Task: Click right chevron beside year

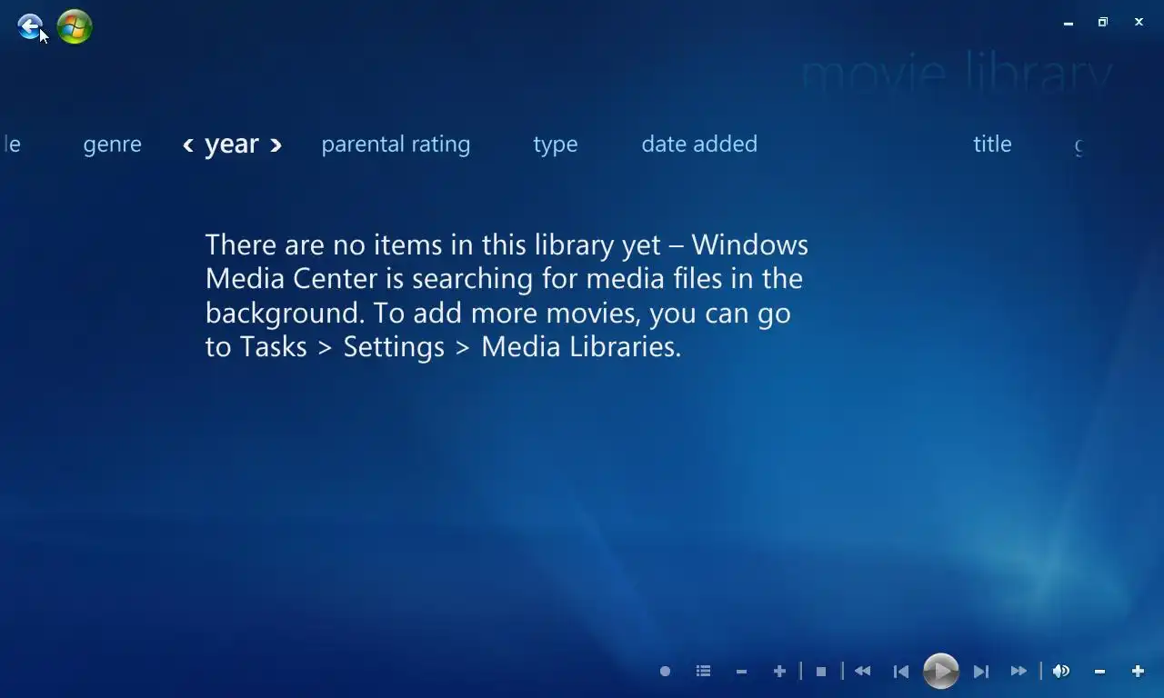Action: point(276,145)
